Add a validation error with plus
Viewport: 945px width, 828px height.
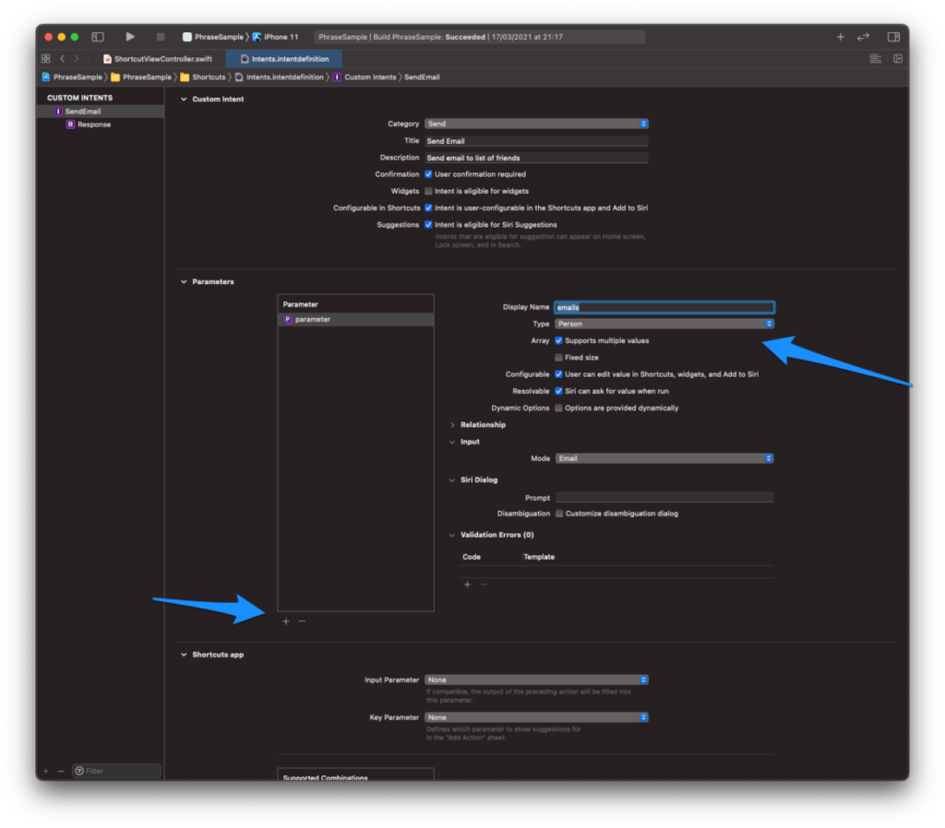[x=467, y=584]
